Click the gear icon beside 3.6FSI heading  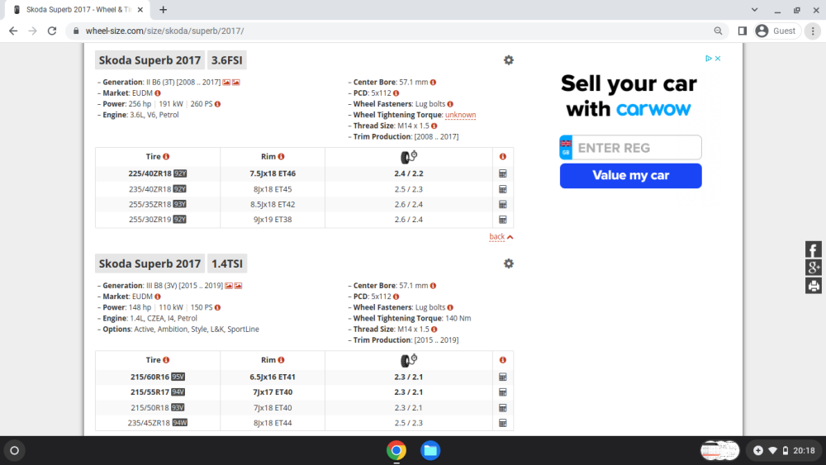tap(508, 60)
